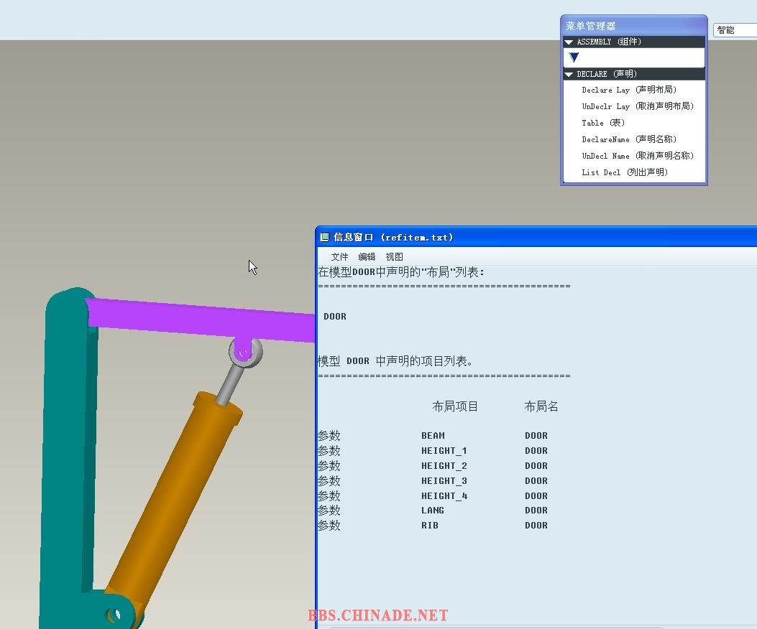The image size is (757, 629).
Task: Collapse the ASSEMBLY (组件) menu section
Action: pyautogui.click(x=569, y=42)
